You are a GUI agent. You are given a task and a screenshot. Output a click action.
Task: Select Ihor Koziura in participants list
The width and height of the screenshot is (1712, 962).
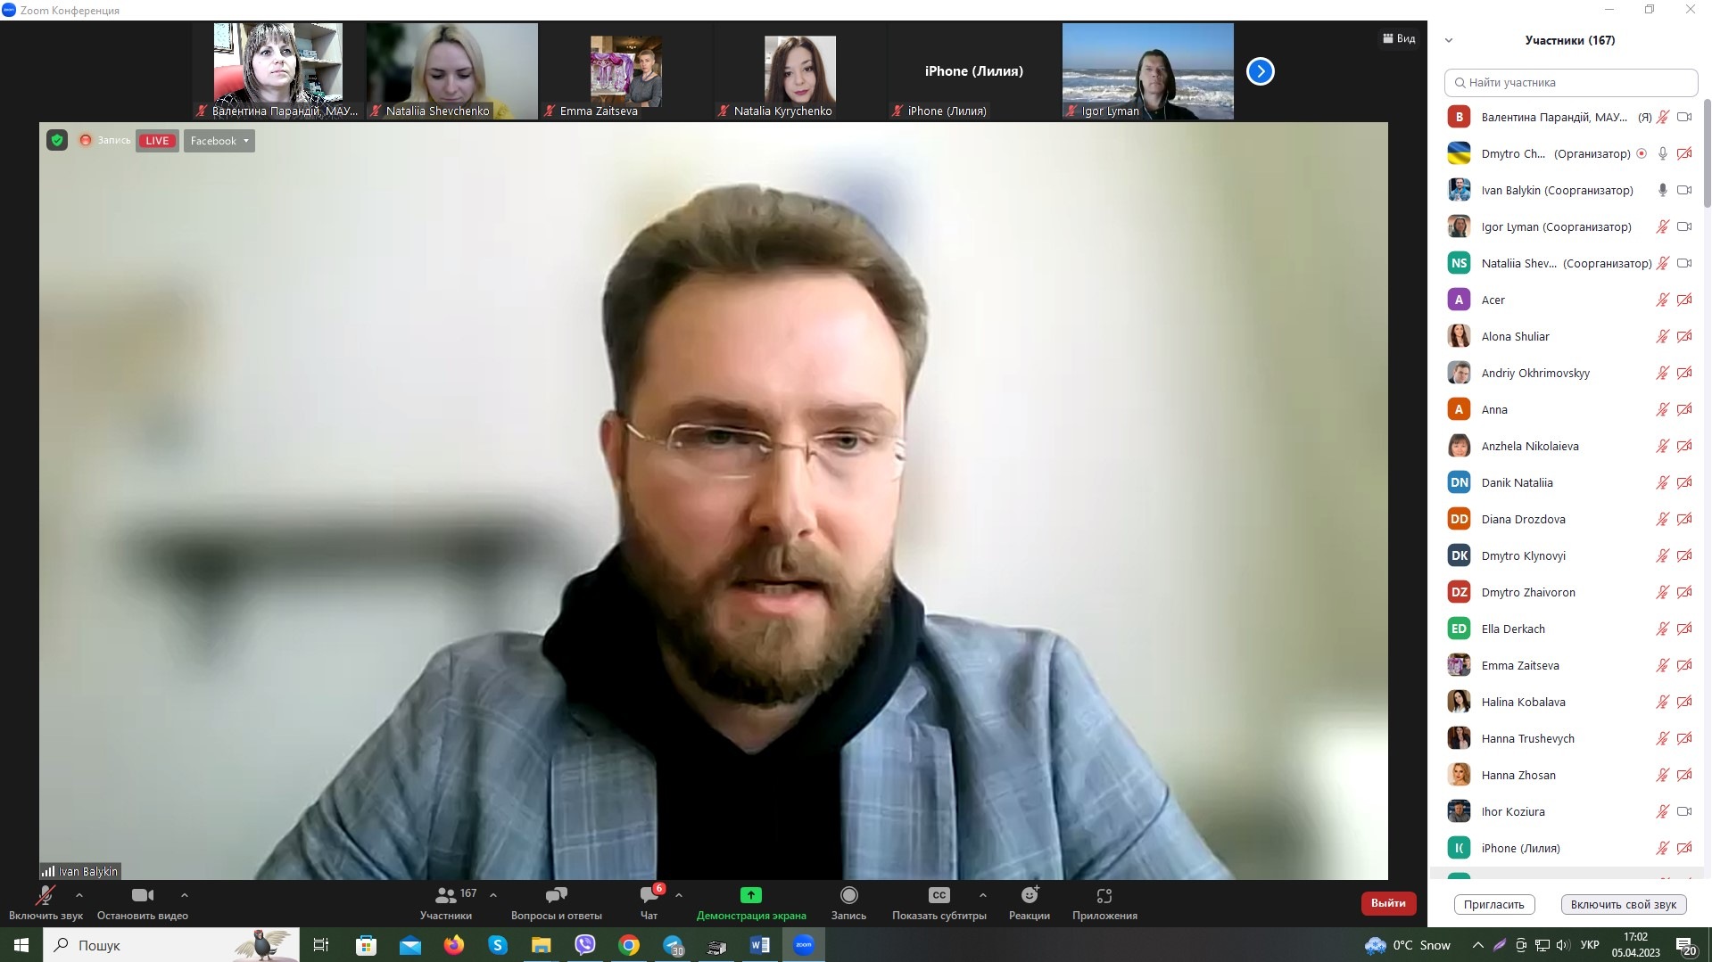[x=1512, y=811]
